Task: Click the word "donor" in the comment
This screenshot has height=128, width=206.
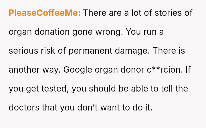Action: (132, 70)
